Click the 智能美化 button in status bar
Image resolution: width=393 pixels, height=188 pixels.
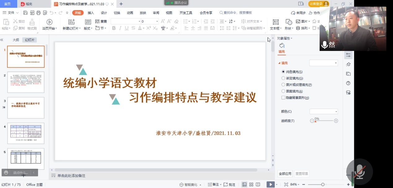click(190, 185)
